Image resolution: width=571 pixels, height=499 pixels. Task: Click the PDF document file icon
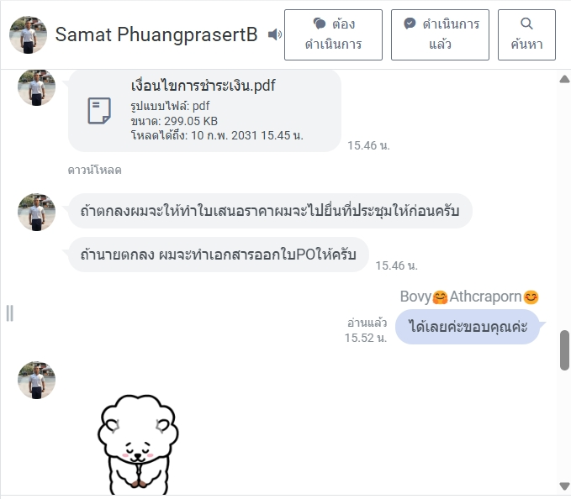point(99,111)
